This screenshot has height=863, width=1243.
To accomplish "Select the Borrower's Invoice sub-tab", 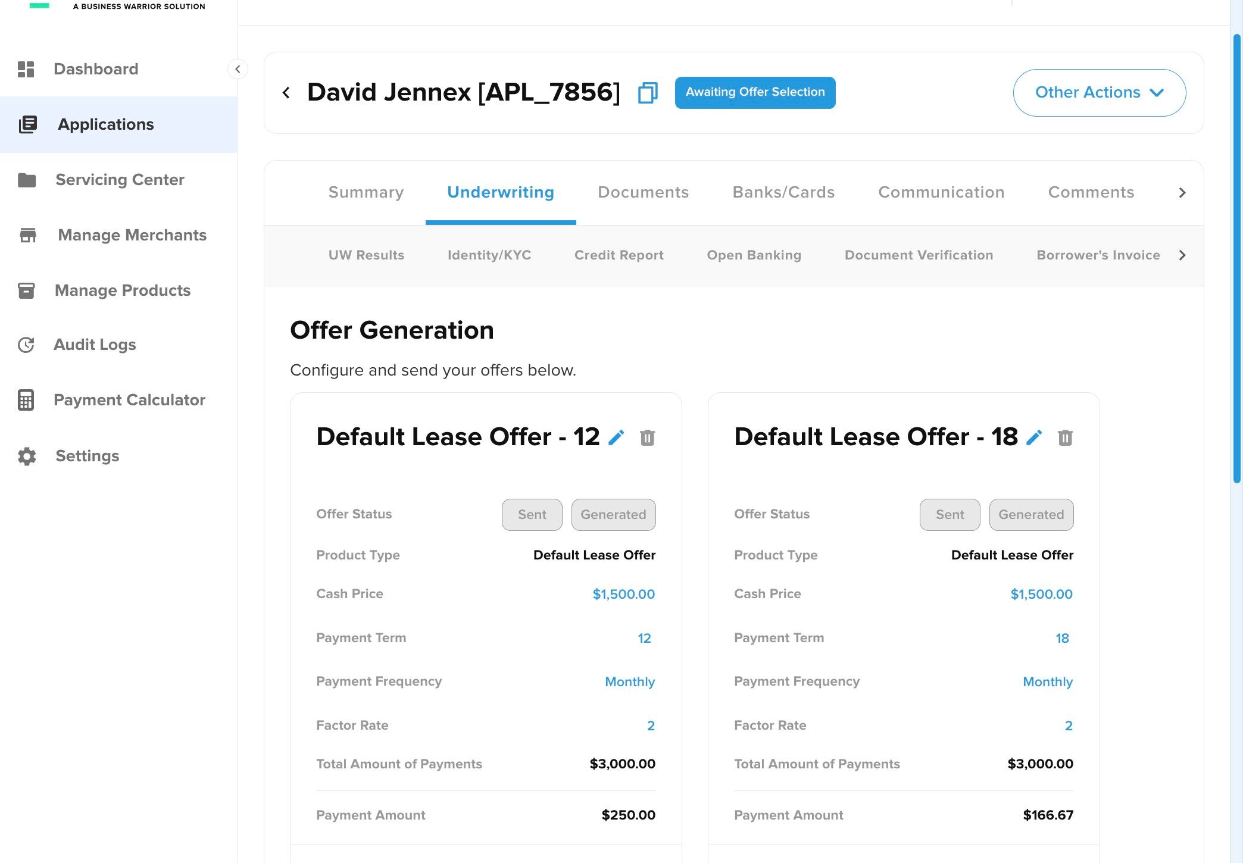I will point(1098,255).
